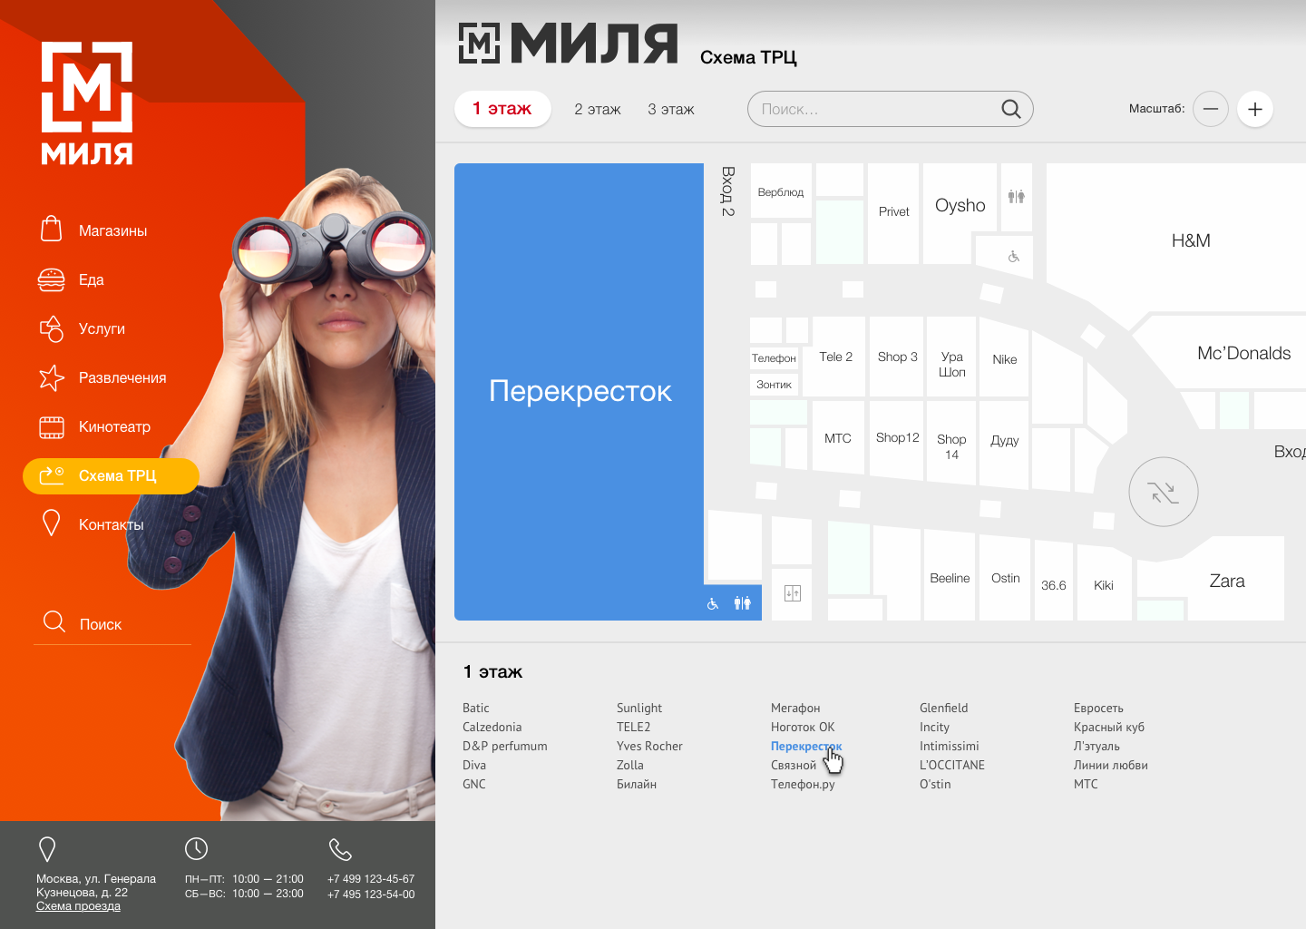Select Ostin store on the map
Screen dimensions: 1306x929
1005,578
